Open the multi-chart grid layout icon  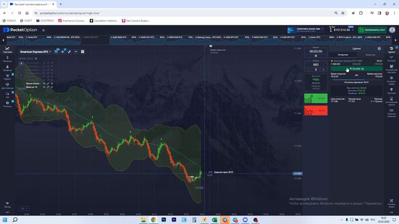click(x=82, y=52)
